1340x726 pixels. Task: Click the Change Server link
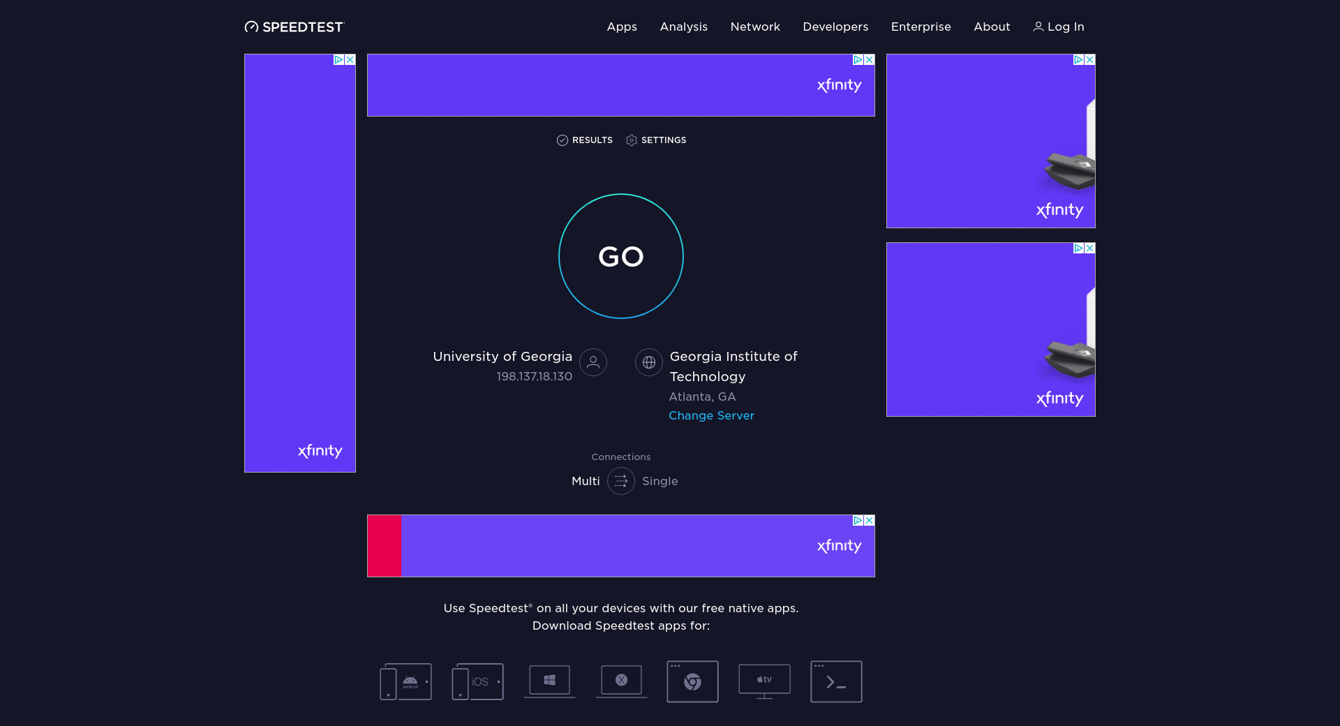pyautogui.click(x=712, y=415)
